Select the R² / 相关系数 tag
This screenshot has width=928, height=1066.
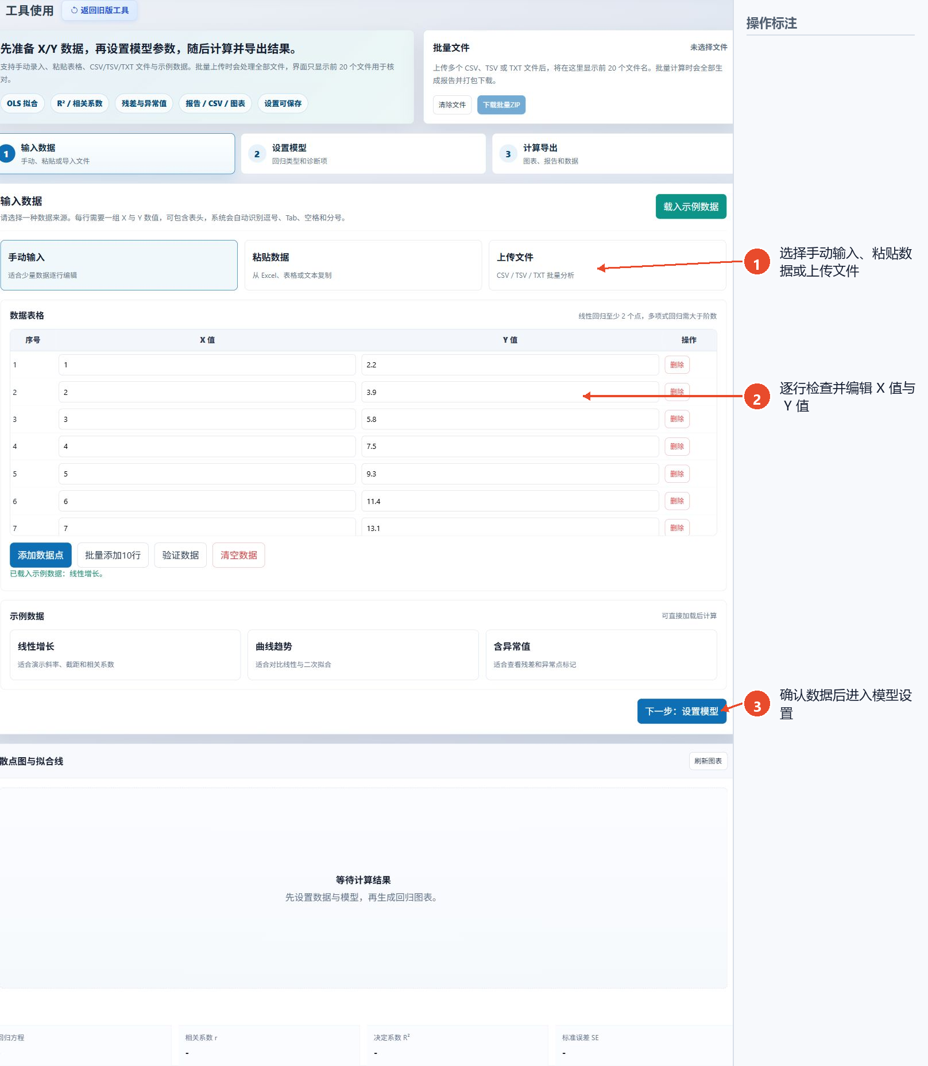click(x=80, y=103)
